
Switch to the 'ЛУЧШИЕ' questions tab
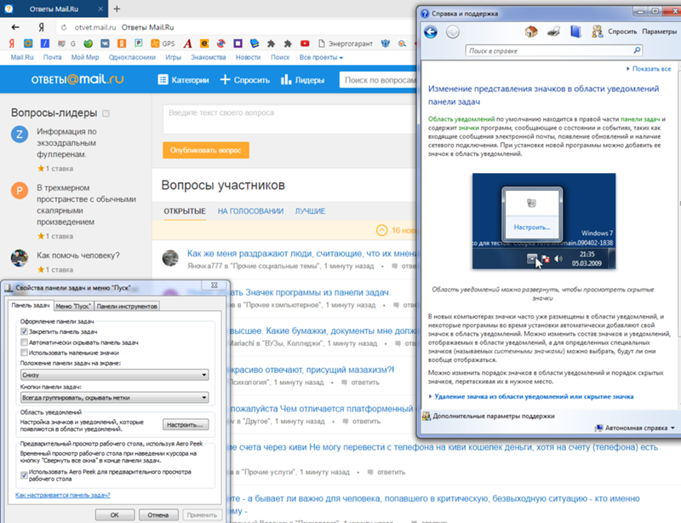tap(310, 211)
